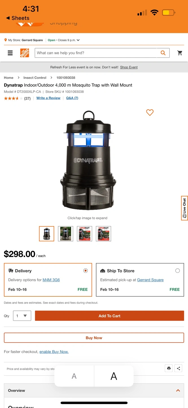Select the Ship To Store radio option

tap(178, 271)
